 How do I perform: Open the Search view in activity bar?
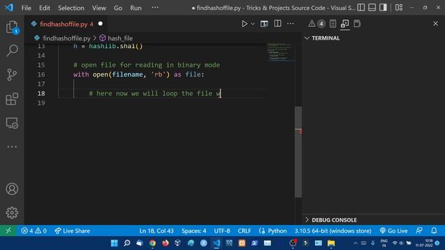point(12,51)
